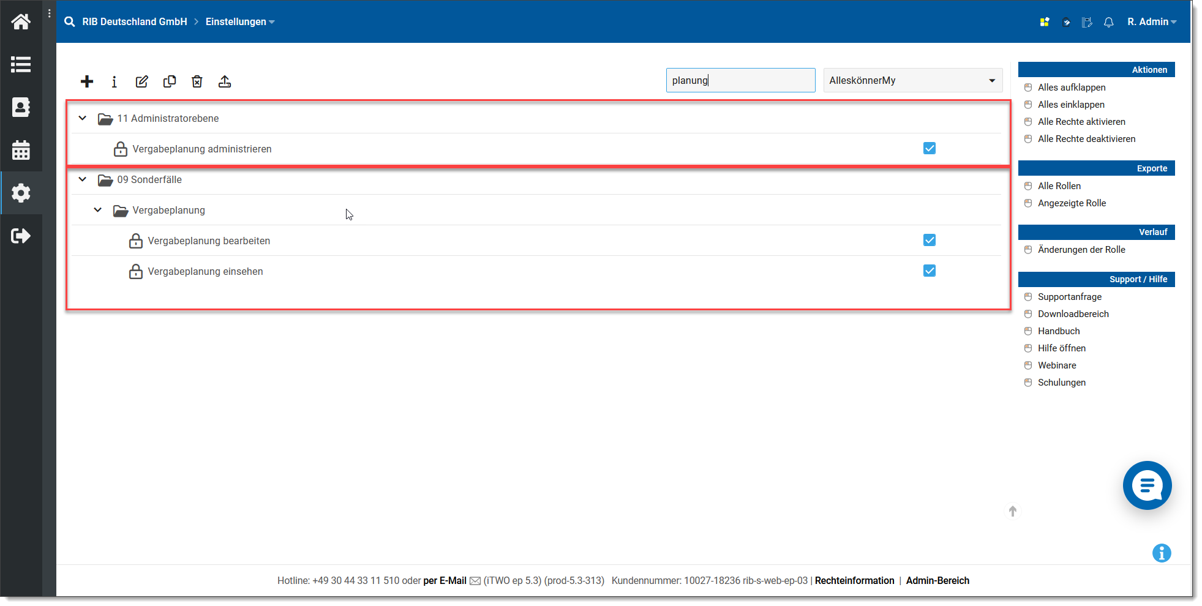This screenshot has width=1202, height=606.
Task: Delete the role with the trash icon
Action: click(x=197, y=81)
